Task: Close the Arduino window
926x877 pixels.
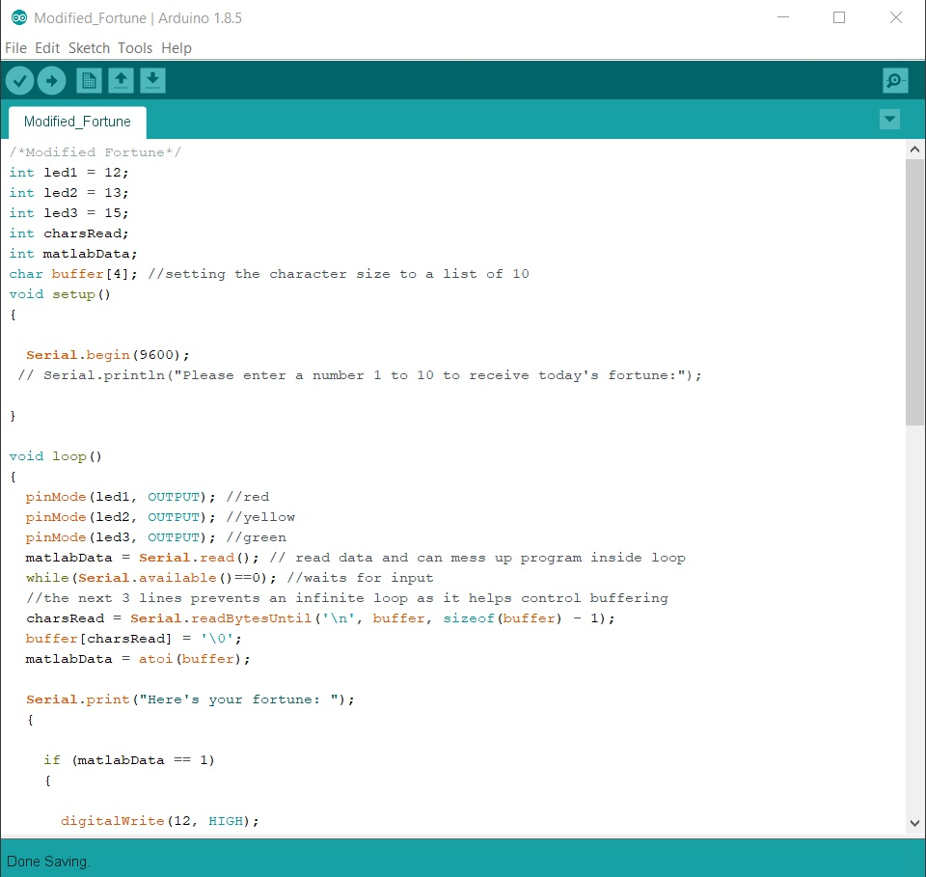Action: click(x=895, y=17)
